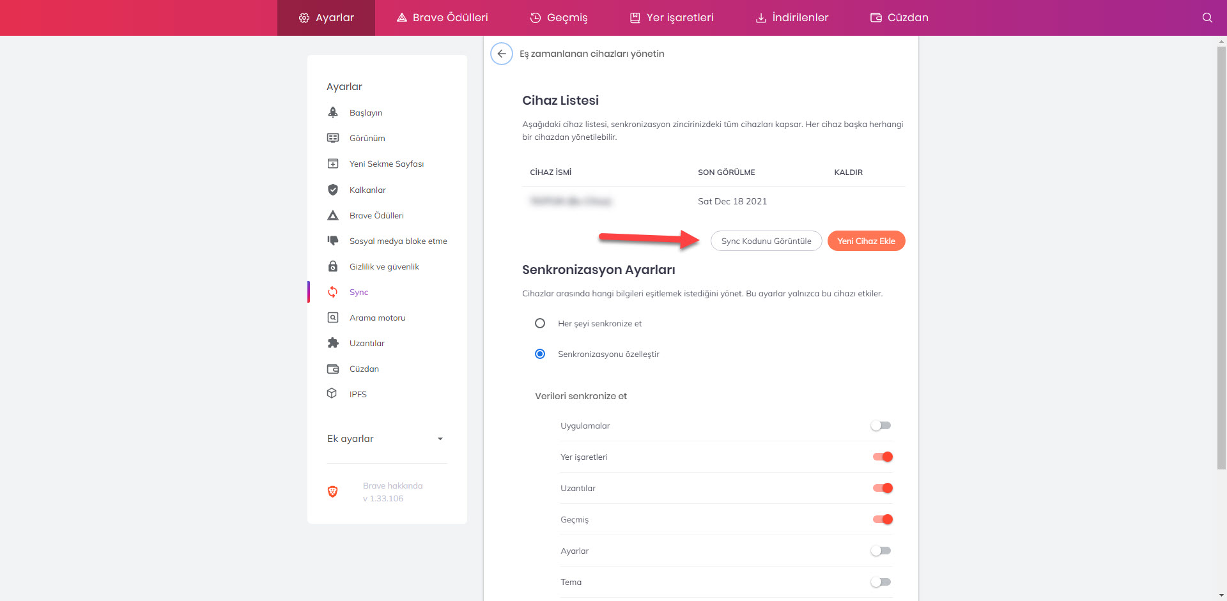1227x601 pixels.
Task: Click the Brave lion logo icon
Action: [332, 492]
